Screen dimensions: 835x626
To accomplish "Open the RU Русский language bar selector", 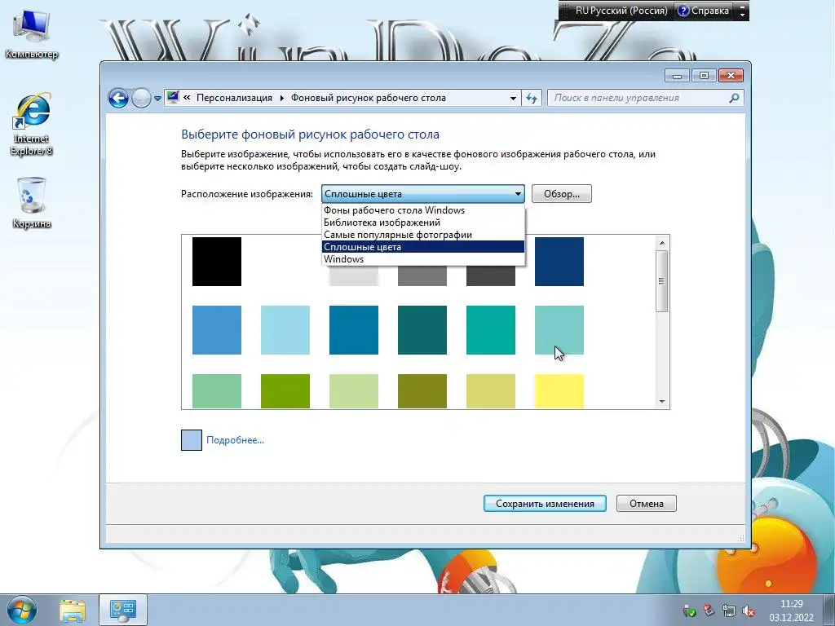I will [x=621, y=11].
